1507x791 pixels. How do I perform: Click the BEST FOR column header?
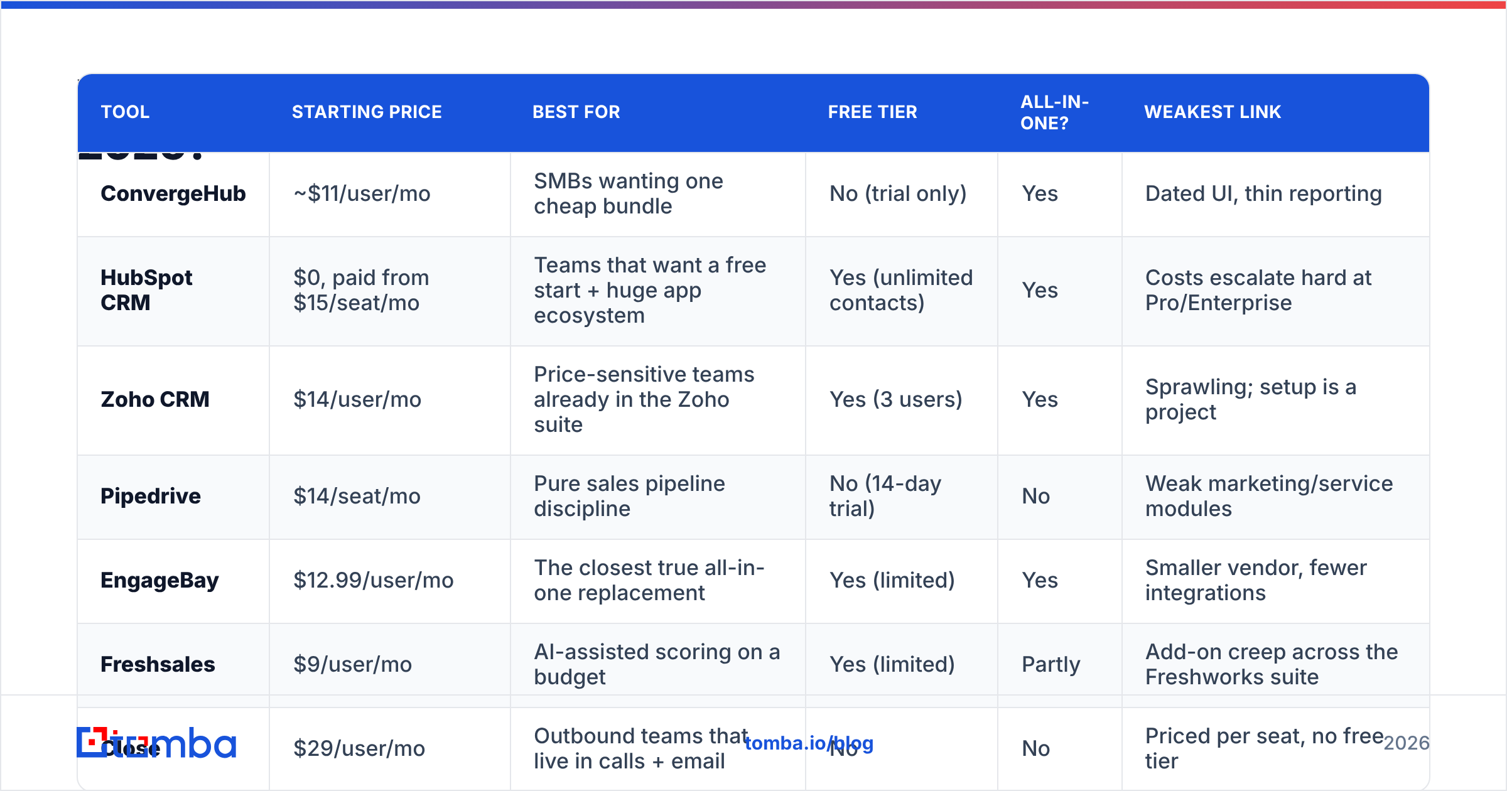[x=576, y=112]
